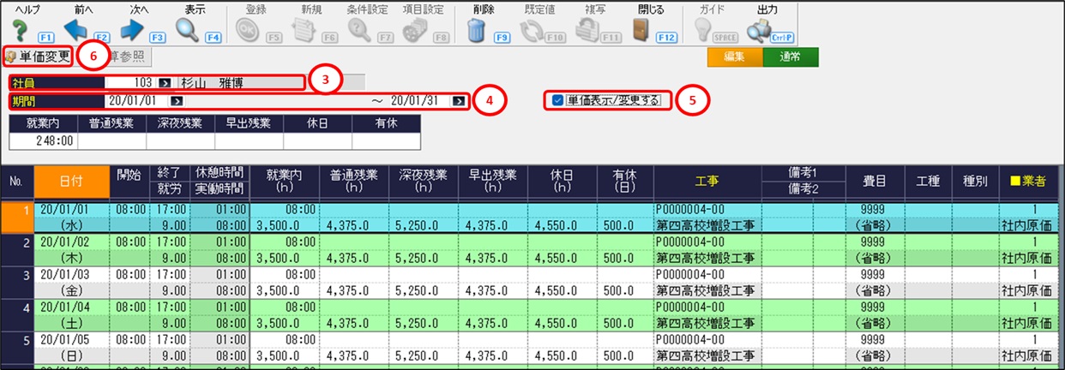
Task: Toggle the 単価表示/変更する checkbox
Action: (x=557, y=100)
